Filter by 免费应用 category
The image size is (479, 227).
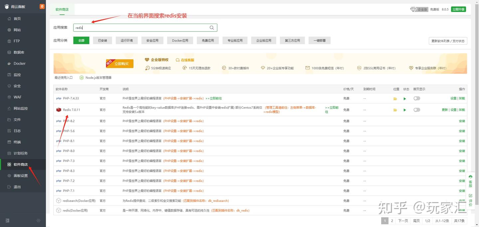point(208,41)
